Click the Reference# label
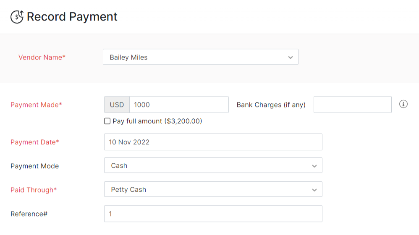The height and width of the screenshot is (235, 419). click(29, 214)
